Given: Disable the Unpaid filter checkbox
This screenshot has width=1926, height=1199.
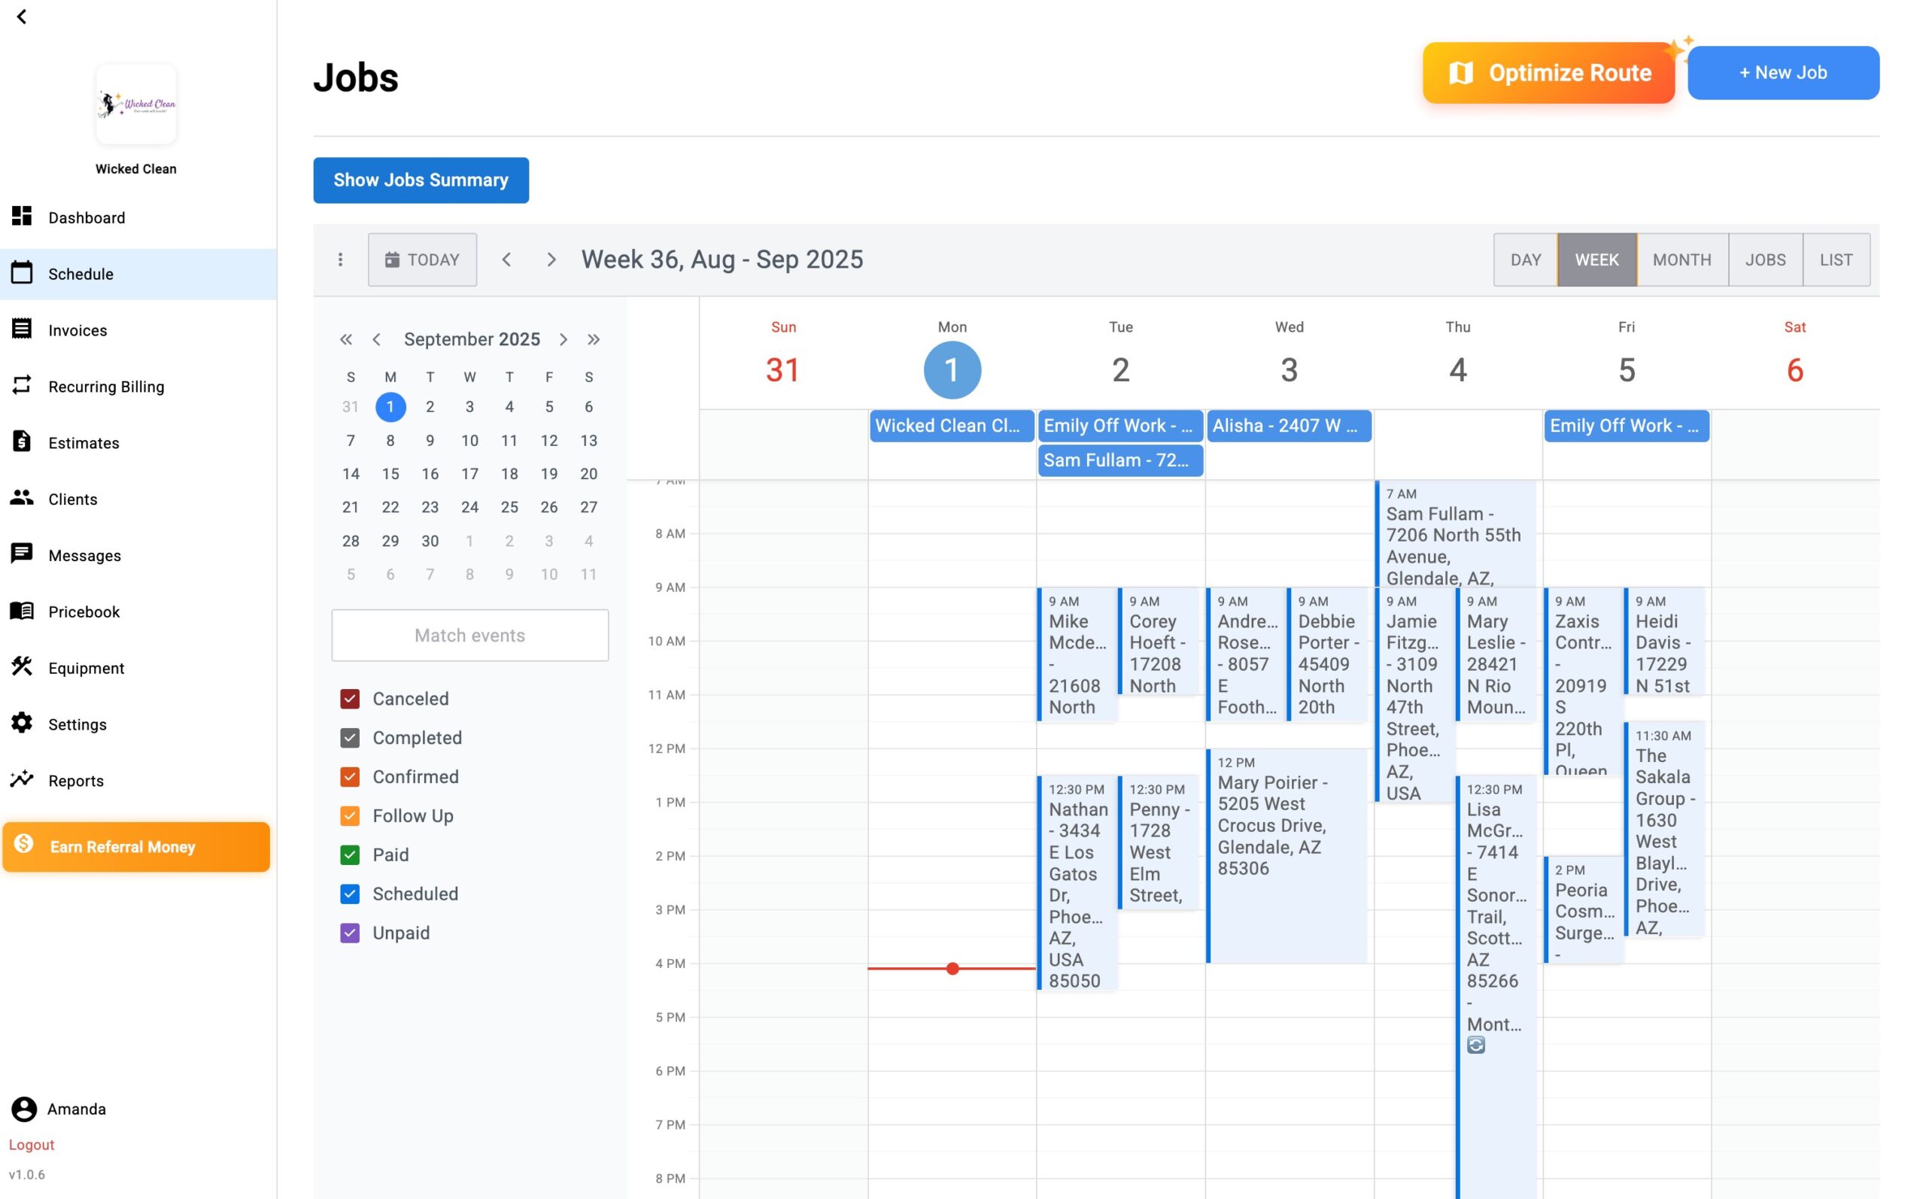Looking at the screenshot, I should pos(350,933).
